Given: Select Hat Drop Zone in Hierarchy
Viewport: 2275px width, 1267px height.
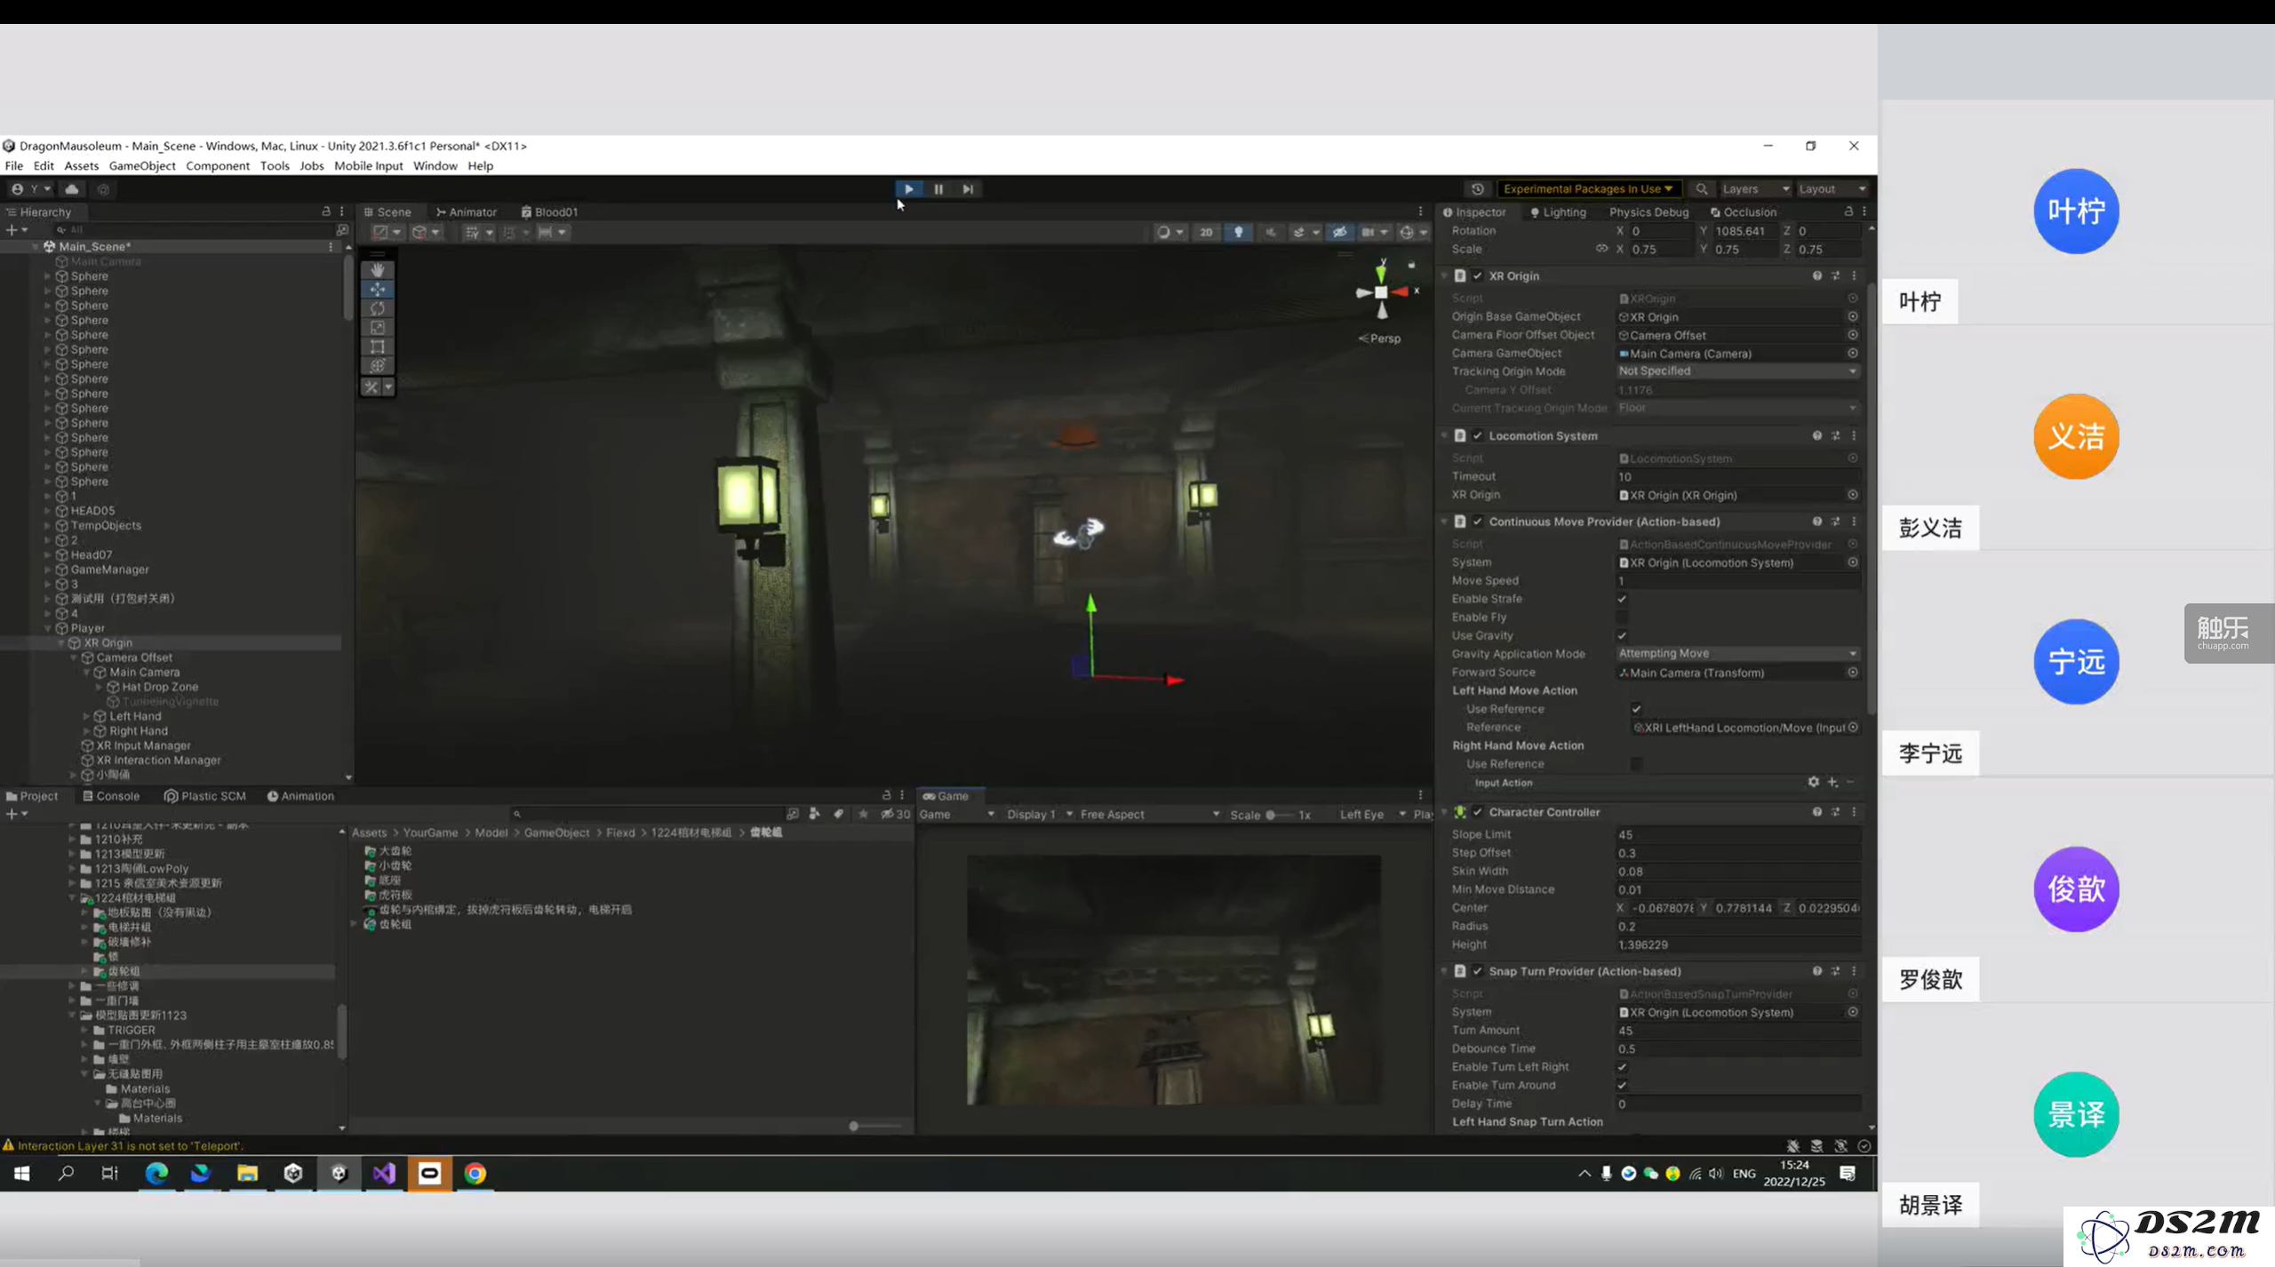Looking at the screenshot, I should point(160,687).
